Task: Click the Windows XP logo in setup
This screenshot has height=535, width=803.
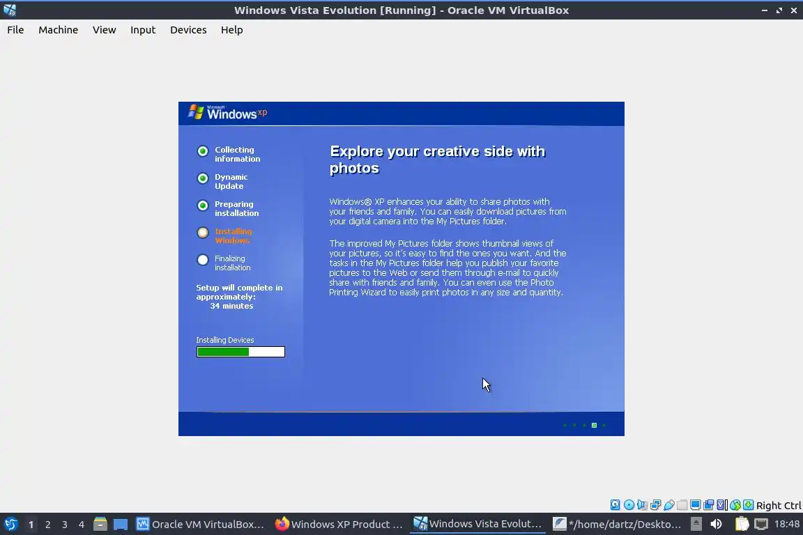Action: [x=227, y=113]
